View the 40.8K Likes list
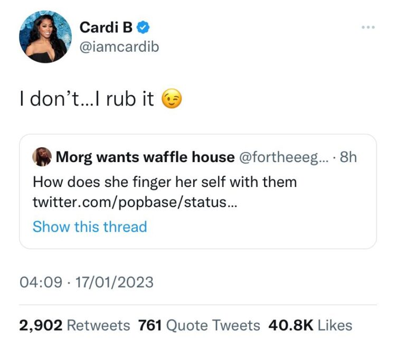This screenshot has height=339, width=396. [310, 325]
